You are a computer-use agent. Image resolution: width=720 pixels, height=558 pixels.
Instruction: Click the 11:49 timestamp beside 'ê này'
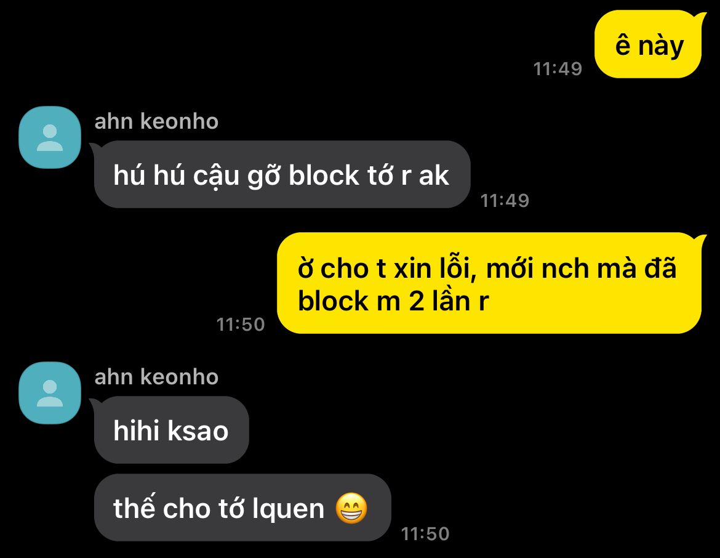[558, 69]
